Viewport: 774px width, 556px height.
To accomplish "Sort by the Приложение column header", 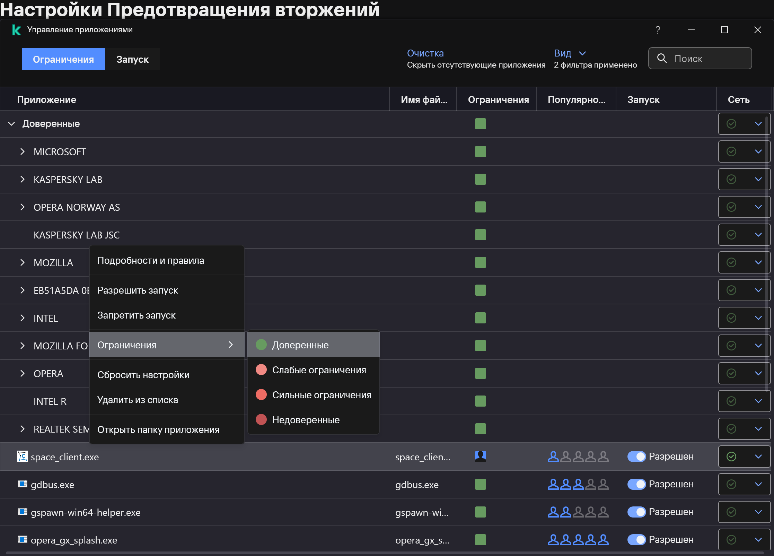I will coord(195,99).
